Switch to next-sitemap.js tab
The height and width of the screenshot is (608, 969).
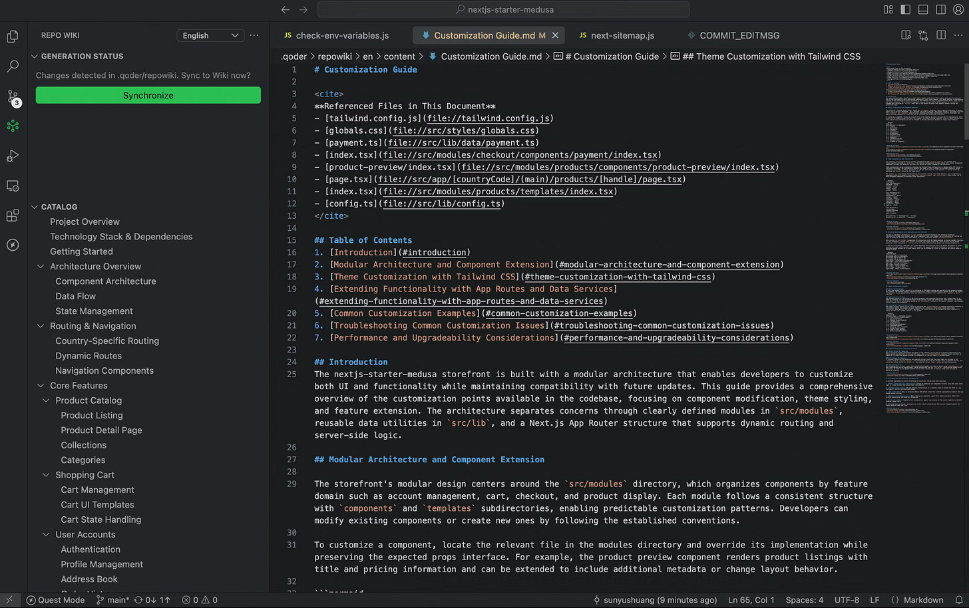(616, 35)
